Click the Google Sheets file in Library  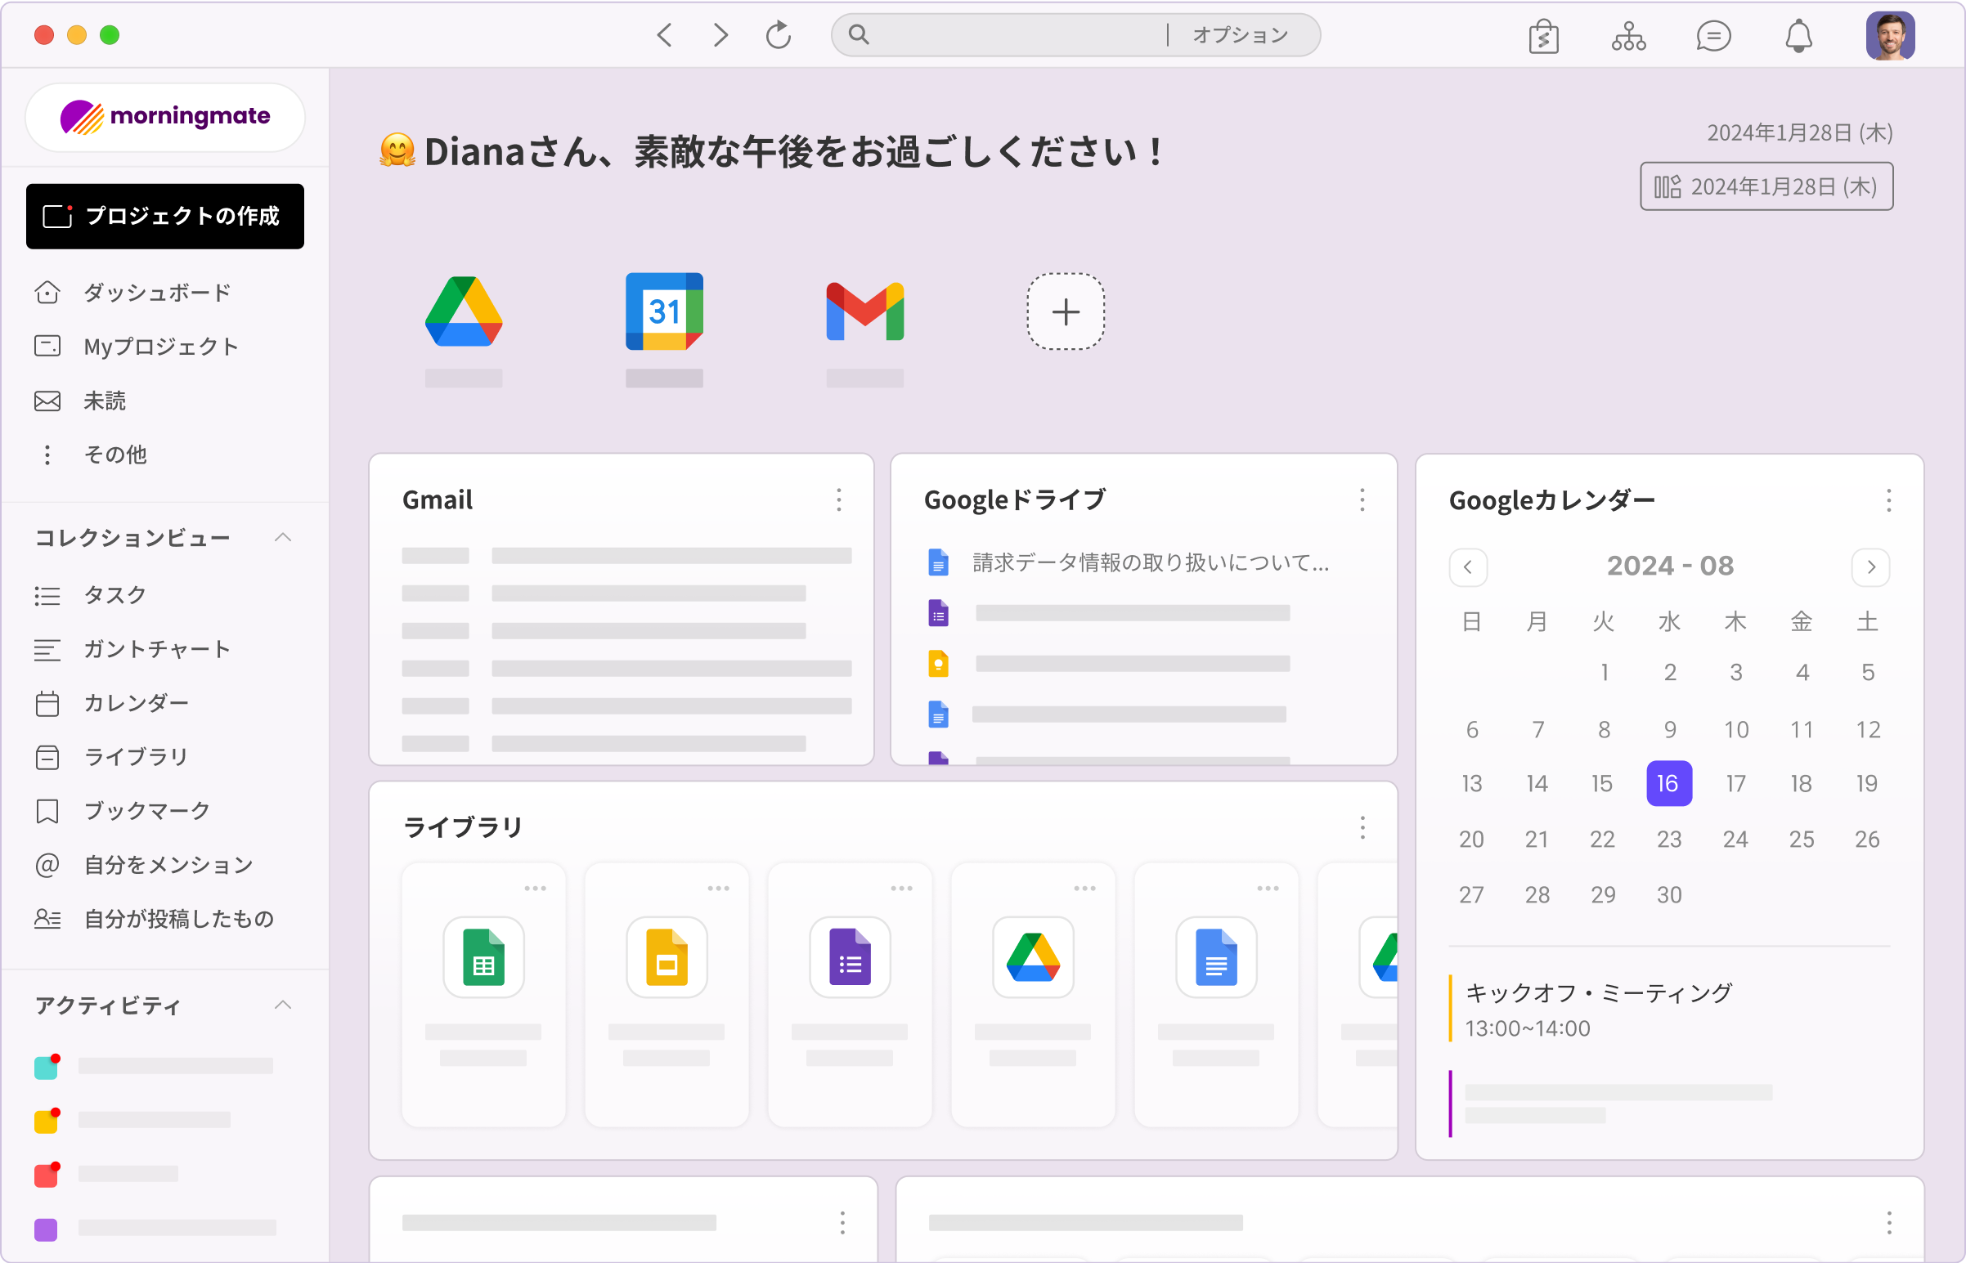tap(483, 957)
